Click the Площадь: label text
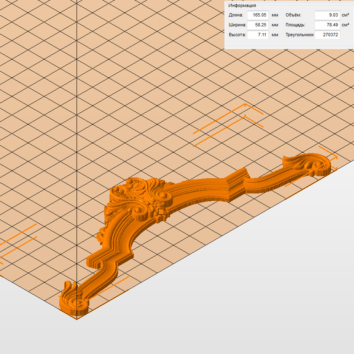 [x=296, y=25]
